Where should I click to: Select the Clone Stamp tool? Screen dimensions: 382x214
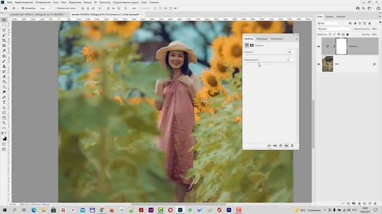click(x=4, y=66)
